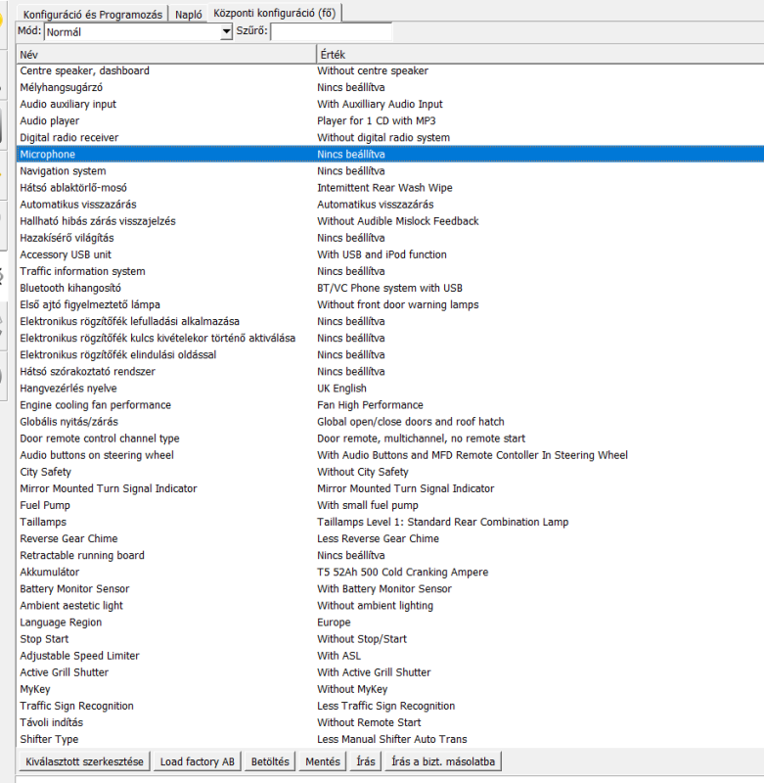Select the Központi konfiguráció (fő) tab

coord(275,13)
